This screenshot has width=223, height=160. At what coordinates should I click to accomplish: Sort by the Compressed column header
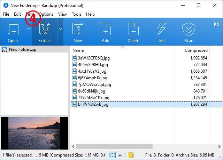[x=196, y=50]
